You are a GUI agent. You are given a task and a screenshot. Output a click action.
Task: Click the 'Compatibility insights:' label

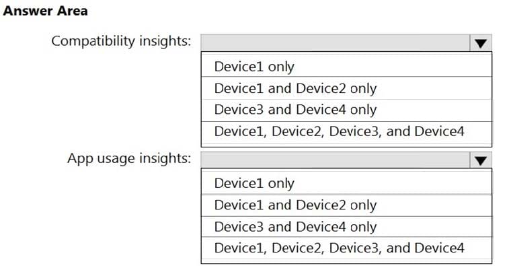pos(121,42)
